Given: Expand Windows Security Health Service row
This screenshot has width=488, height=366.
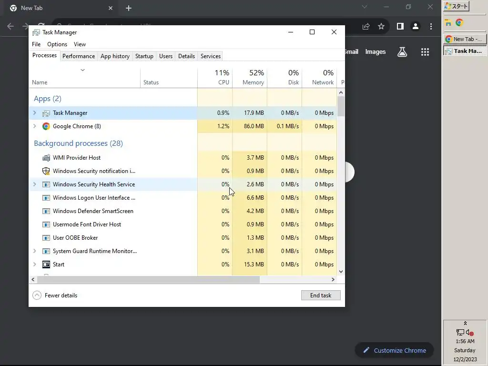Looking at the screenshot, I should [x=35, y=184].
